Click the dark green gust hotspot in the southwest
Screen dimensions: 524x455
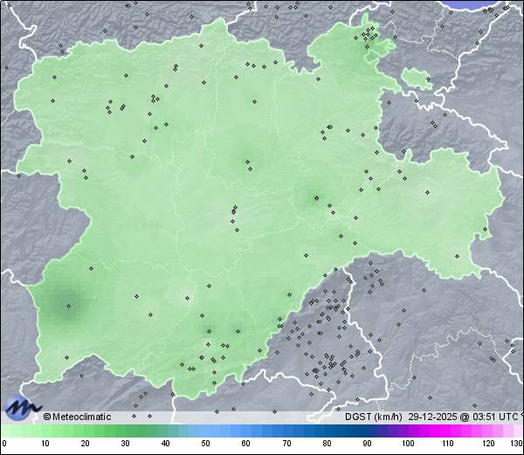tap(67, 304)
